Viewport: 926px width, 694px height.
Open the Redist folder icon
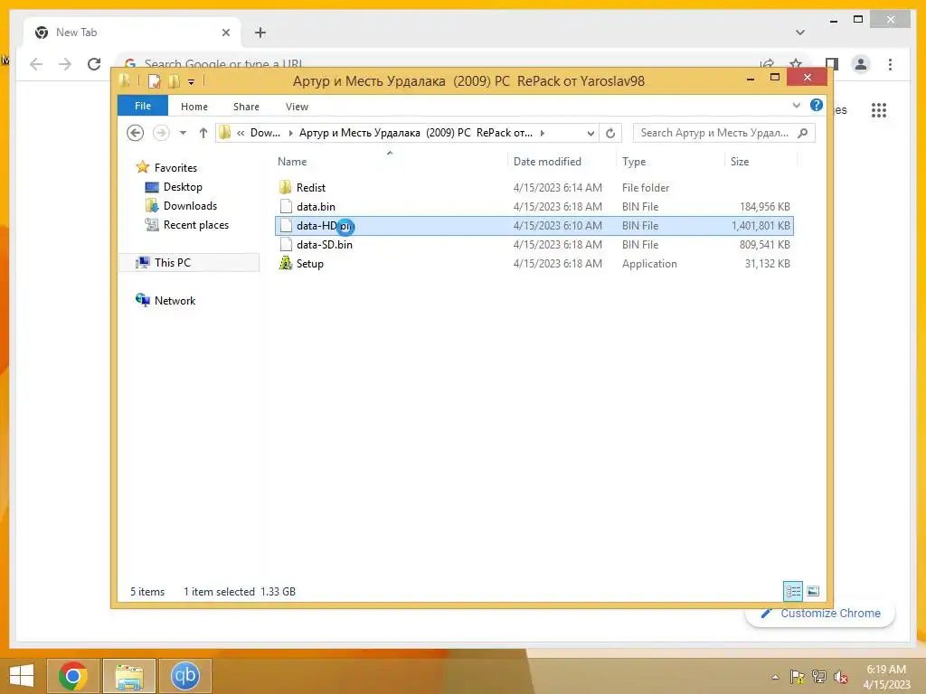[x=285, y=188]
